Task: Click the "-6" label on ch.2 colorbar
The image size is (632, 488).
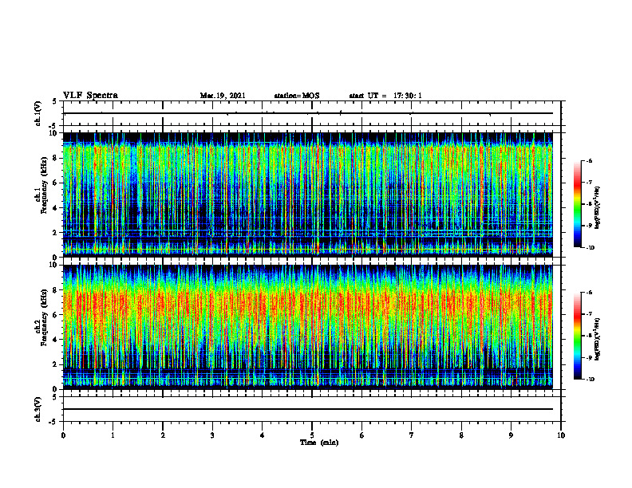Action: click(590, 293)
